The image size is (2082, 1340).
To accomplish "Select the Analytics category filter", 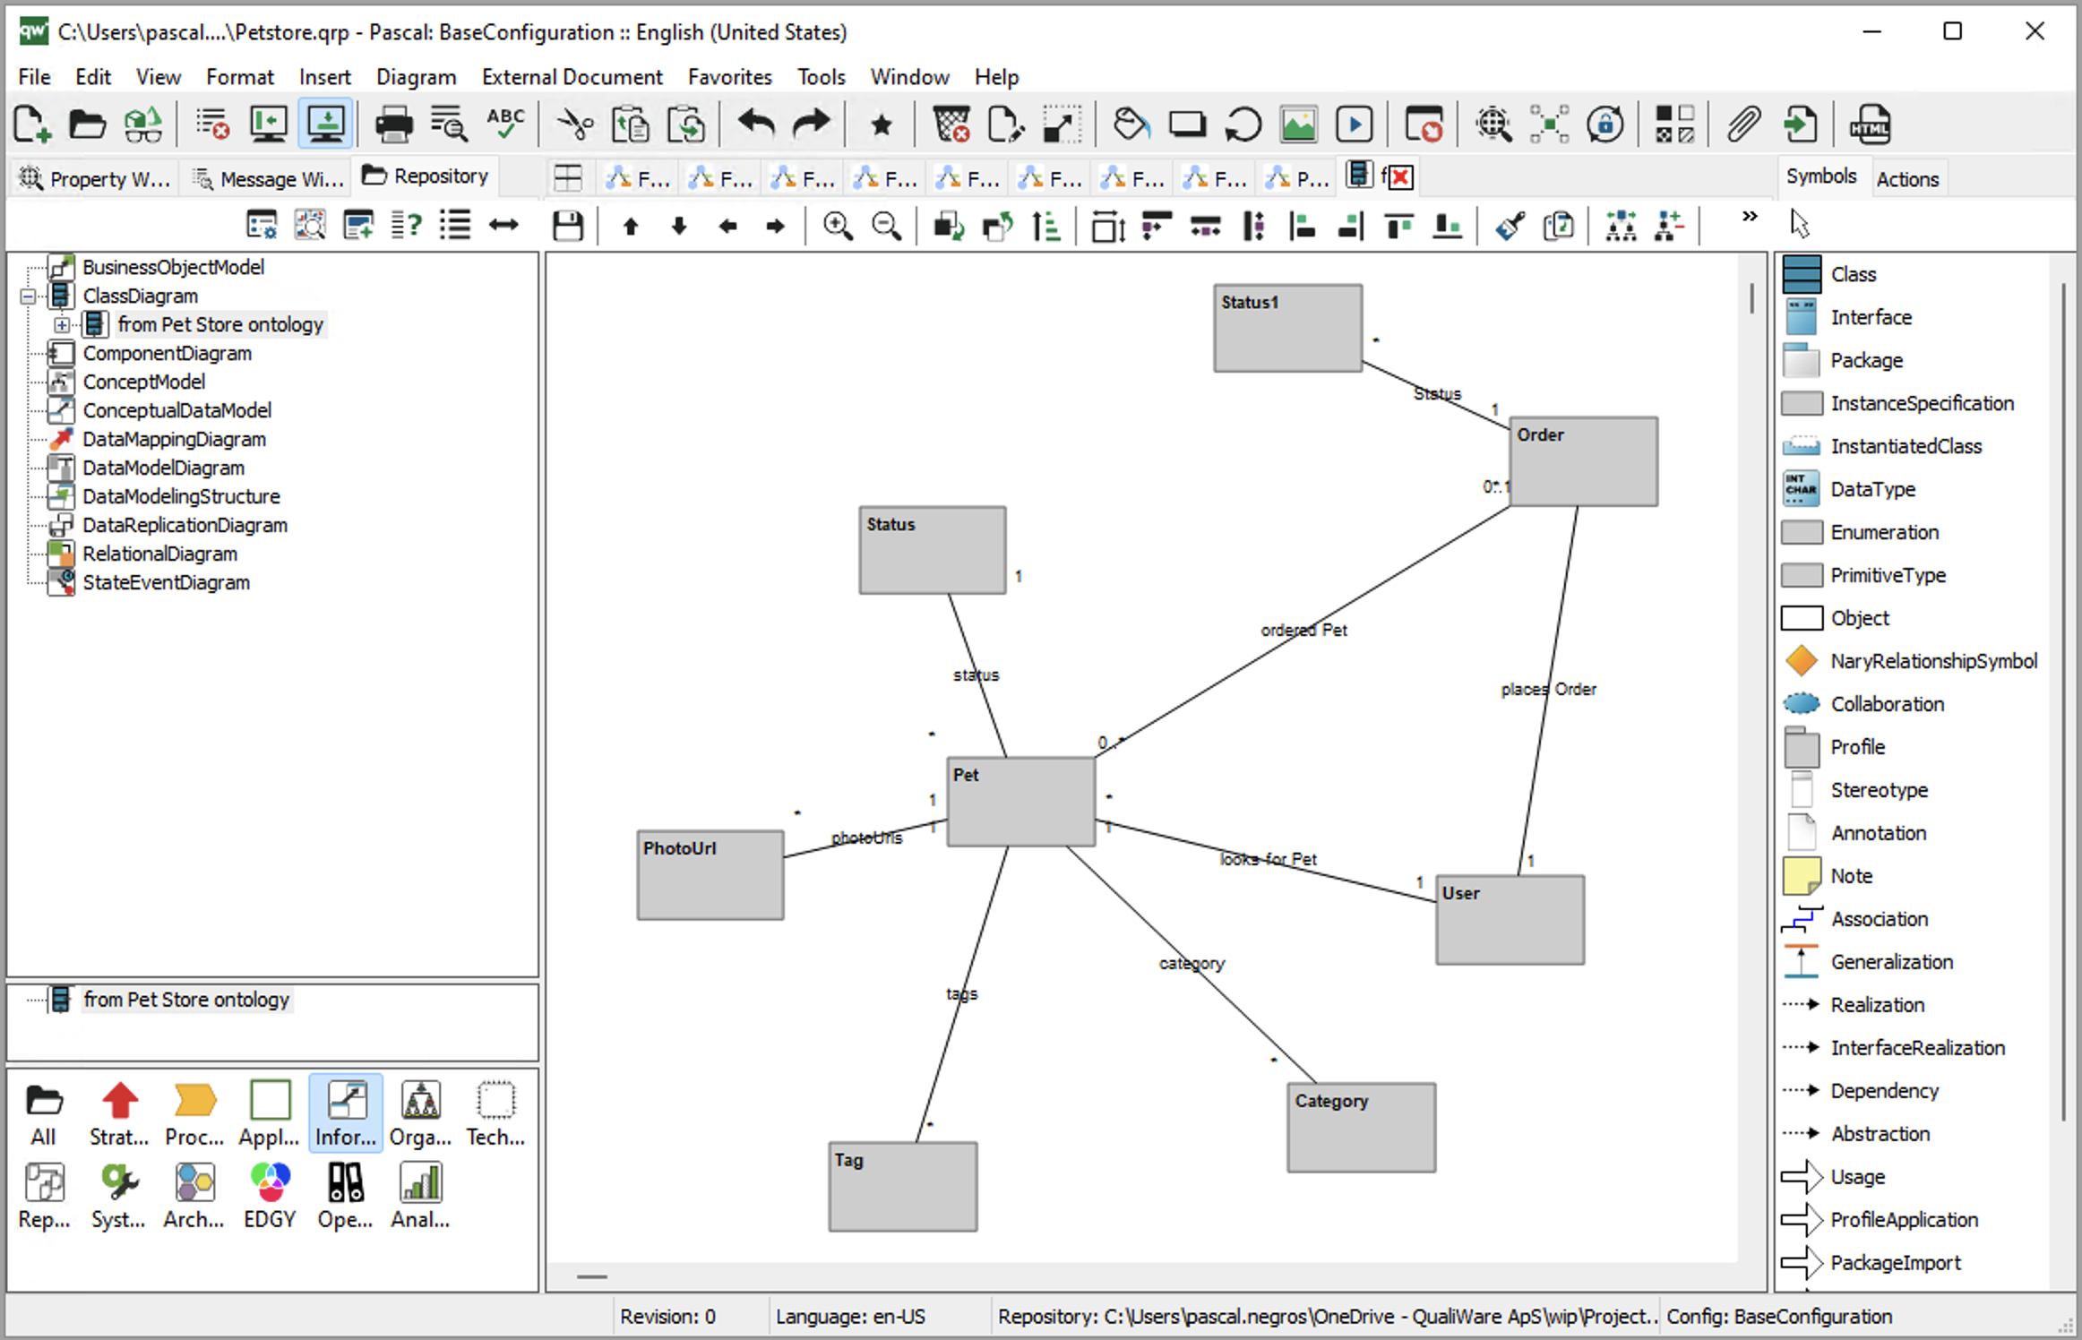I will (420, 1197).
